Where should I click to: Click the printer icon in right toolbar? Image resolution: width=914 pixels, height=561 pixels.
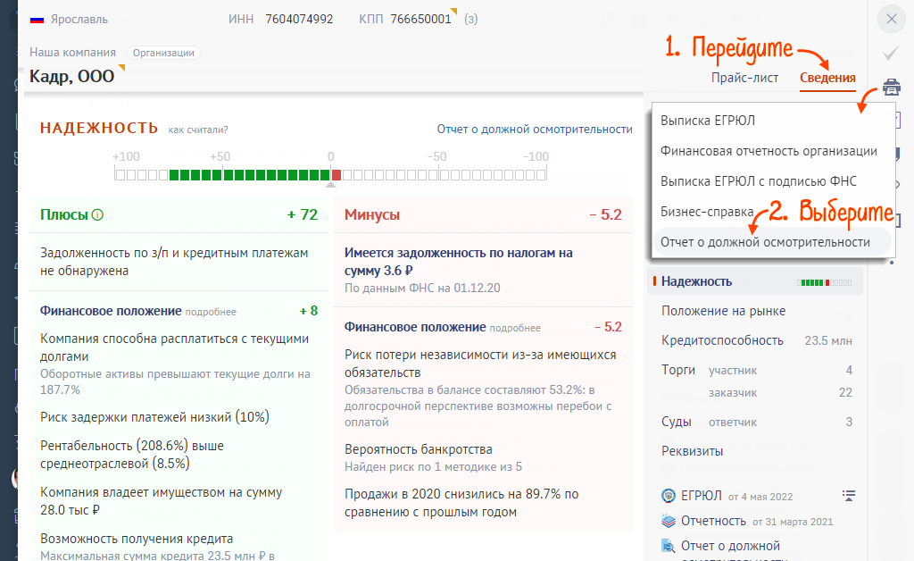point(891,88)
